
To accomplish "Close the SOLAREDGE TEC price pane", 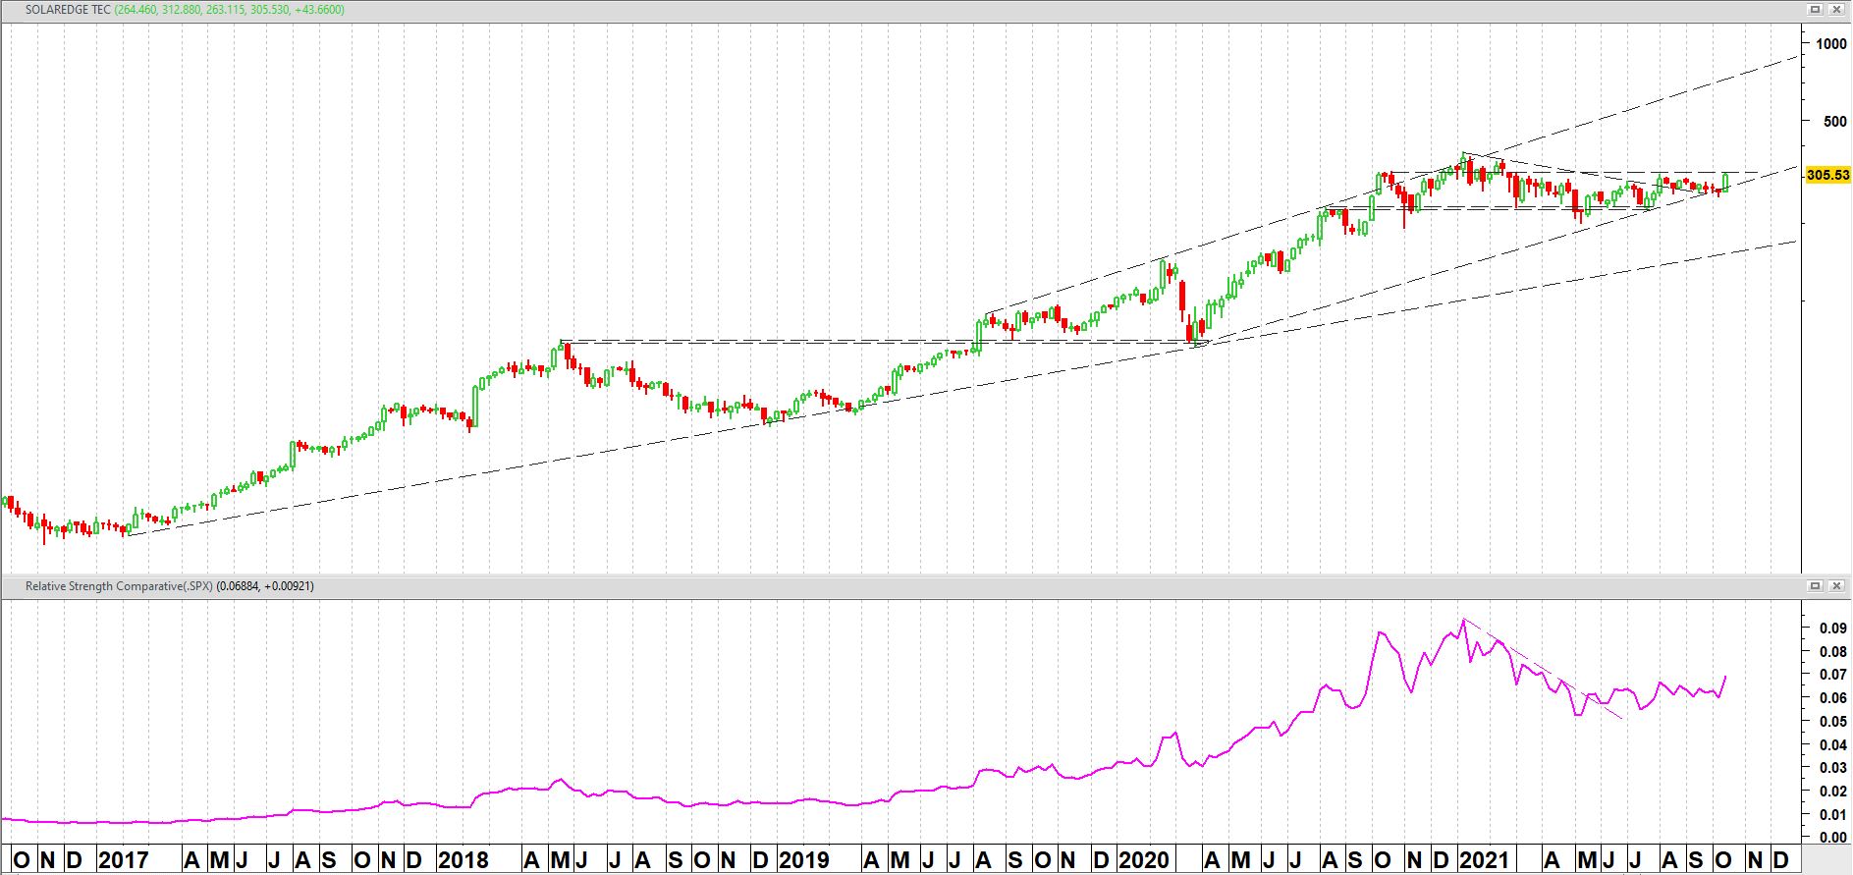I will tap(1836, 10).
